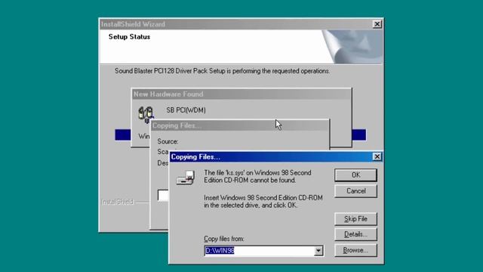Click the Sound Blaster PCI128 setup message
The height and width of the screenshot is (272, 483).
point(222,71)
